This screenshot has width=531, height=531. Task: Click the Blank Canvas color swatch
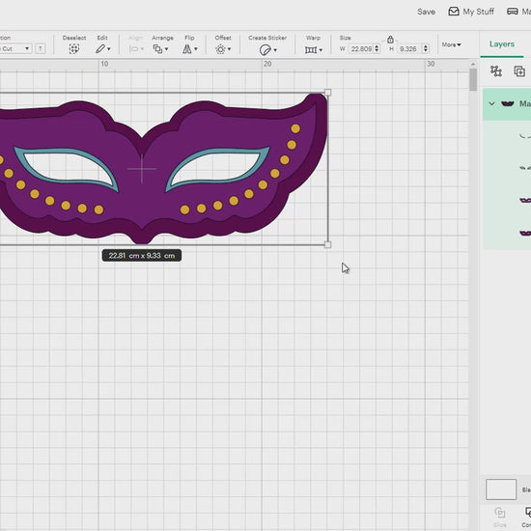(501, 489)
